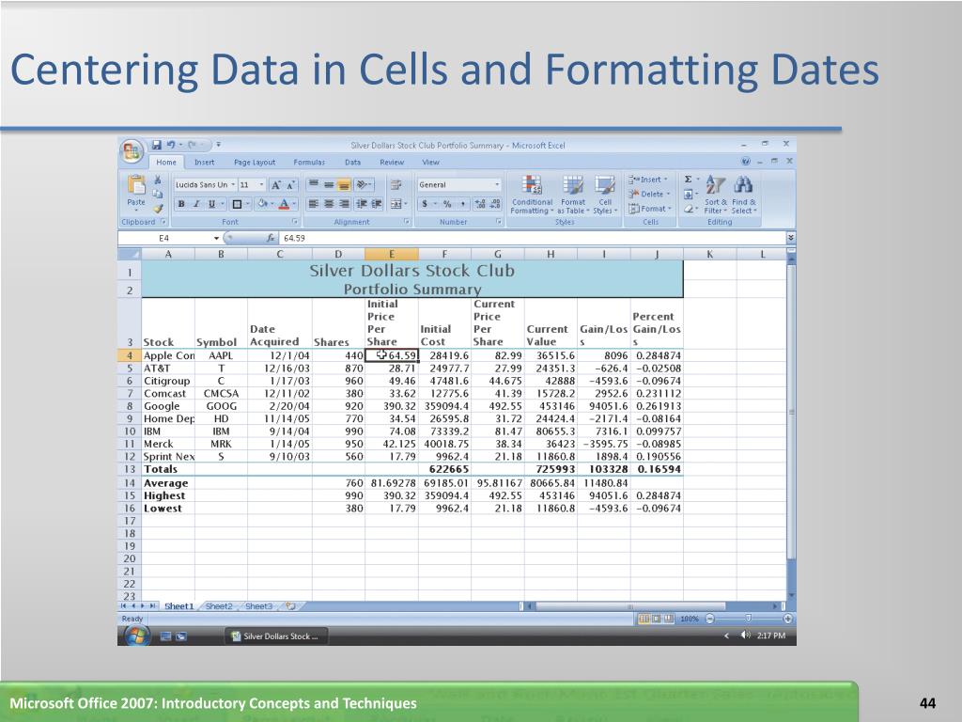962x722 pixels.
Task: Click the Paste clipboard icon
Action: pyautogui.click(x=136, y=185)
